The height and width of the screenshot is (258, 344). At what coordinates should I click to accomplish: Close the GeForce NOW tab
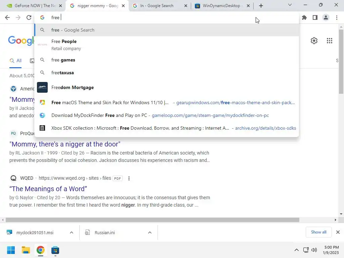coord(60,6)
